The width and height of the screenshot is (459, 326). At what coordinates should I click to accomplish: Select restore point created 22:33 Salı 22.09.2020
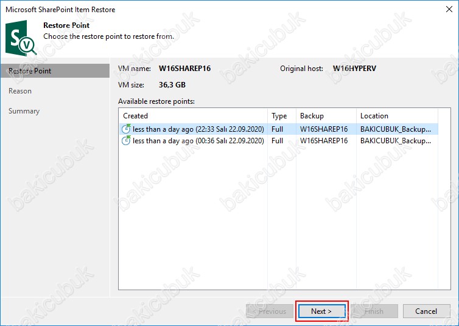[279, 129]
